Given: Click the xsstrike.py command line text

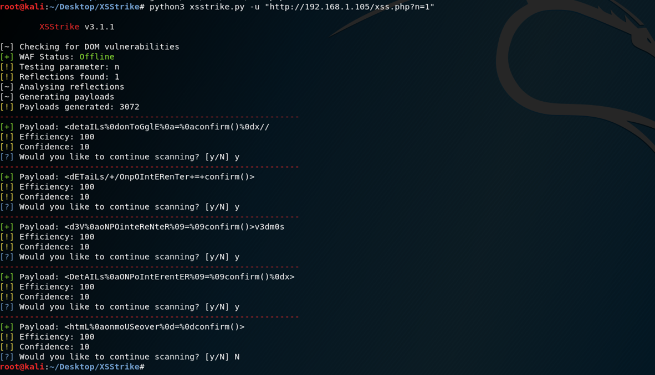Looking at the screenshot, I should click(292, 7).
